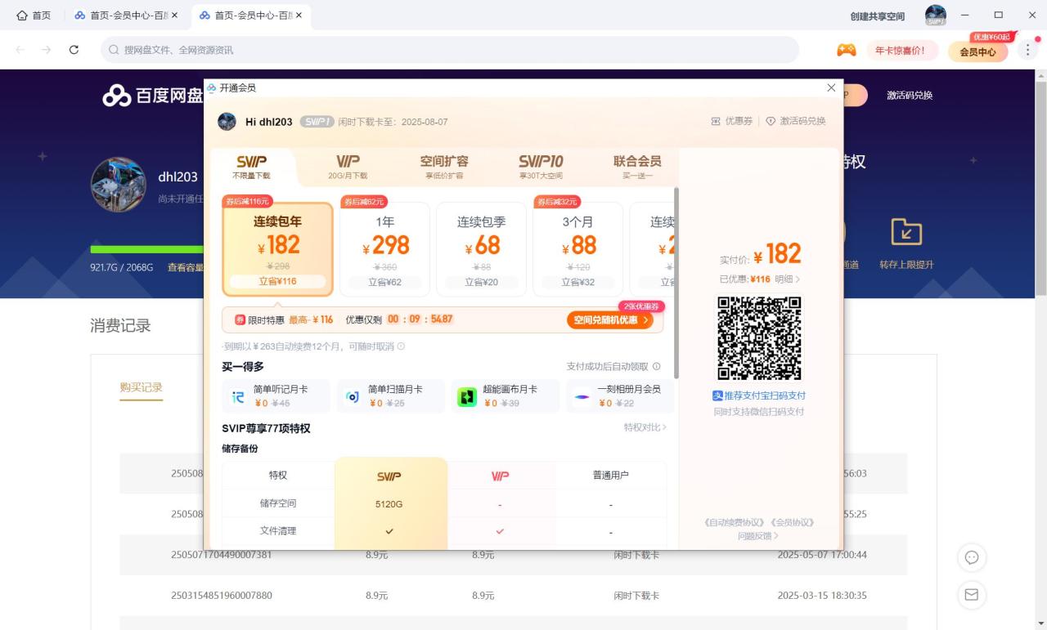Screen dimensions: 1047x630
Task: Switch to the SVIP10 tab
Action: click(x=541, y=167)
